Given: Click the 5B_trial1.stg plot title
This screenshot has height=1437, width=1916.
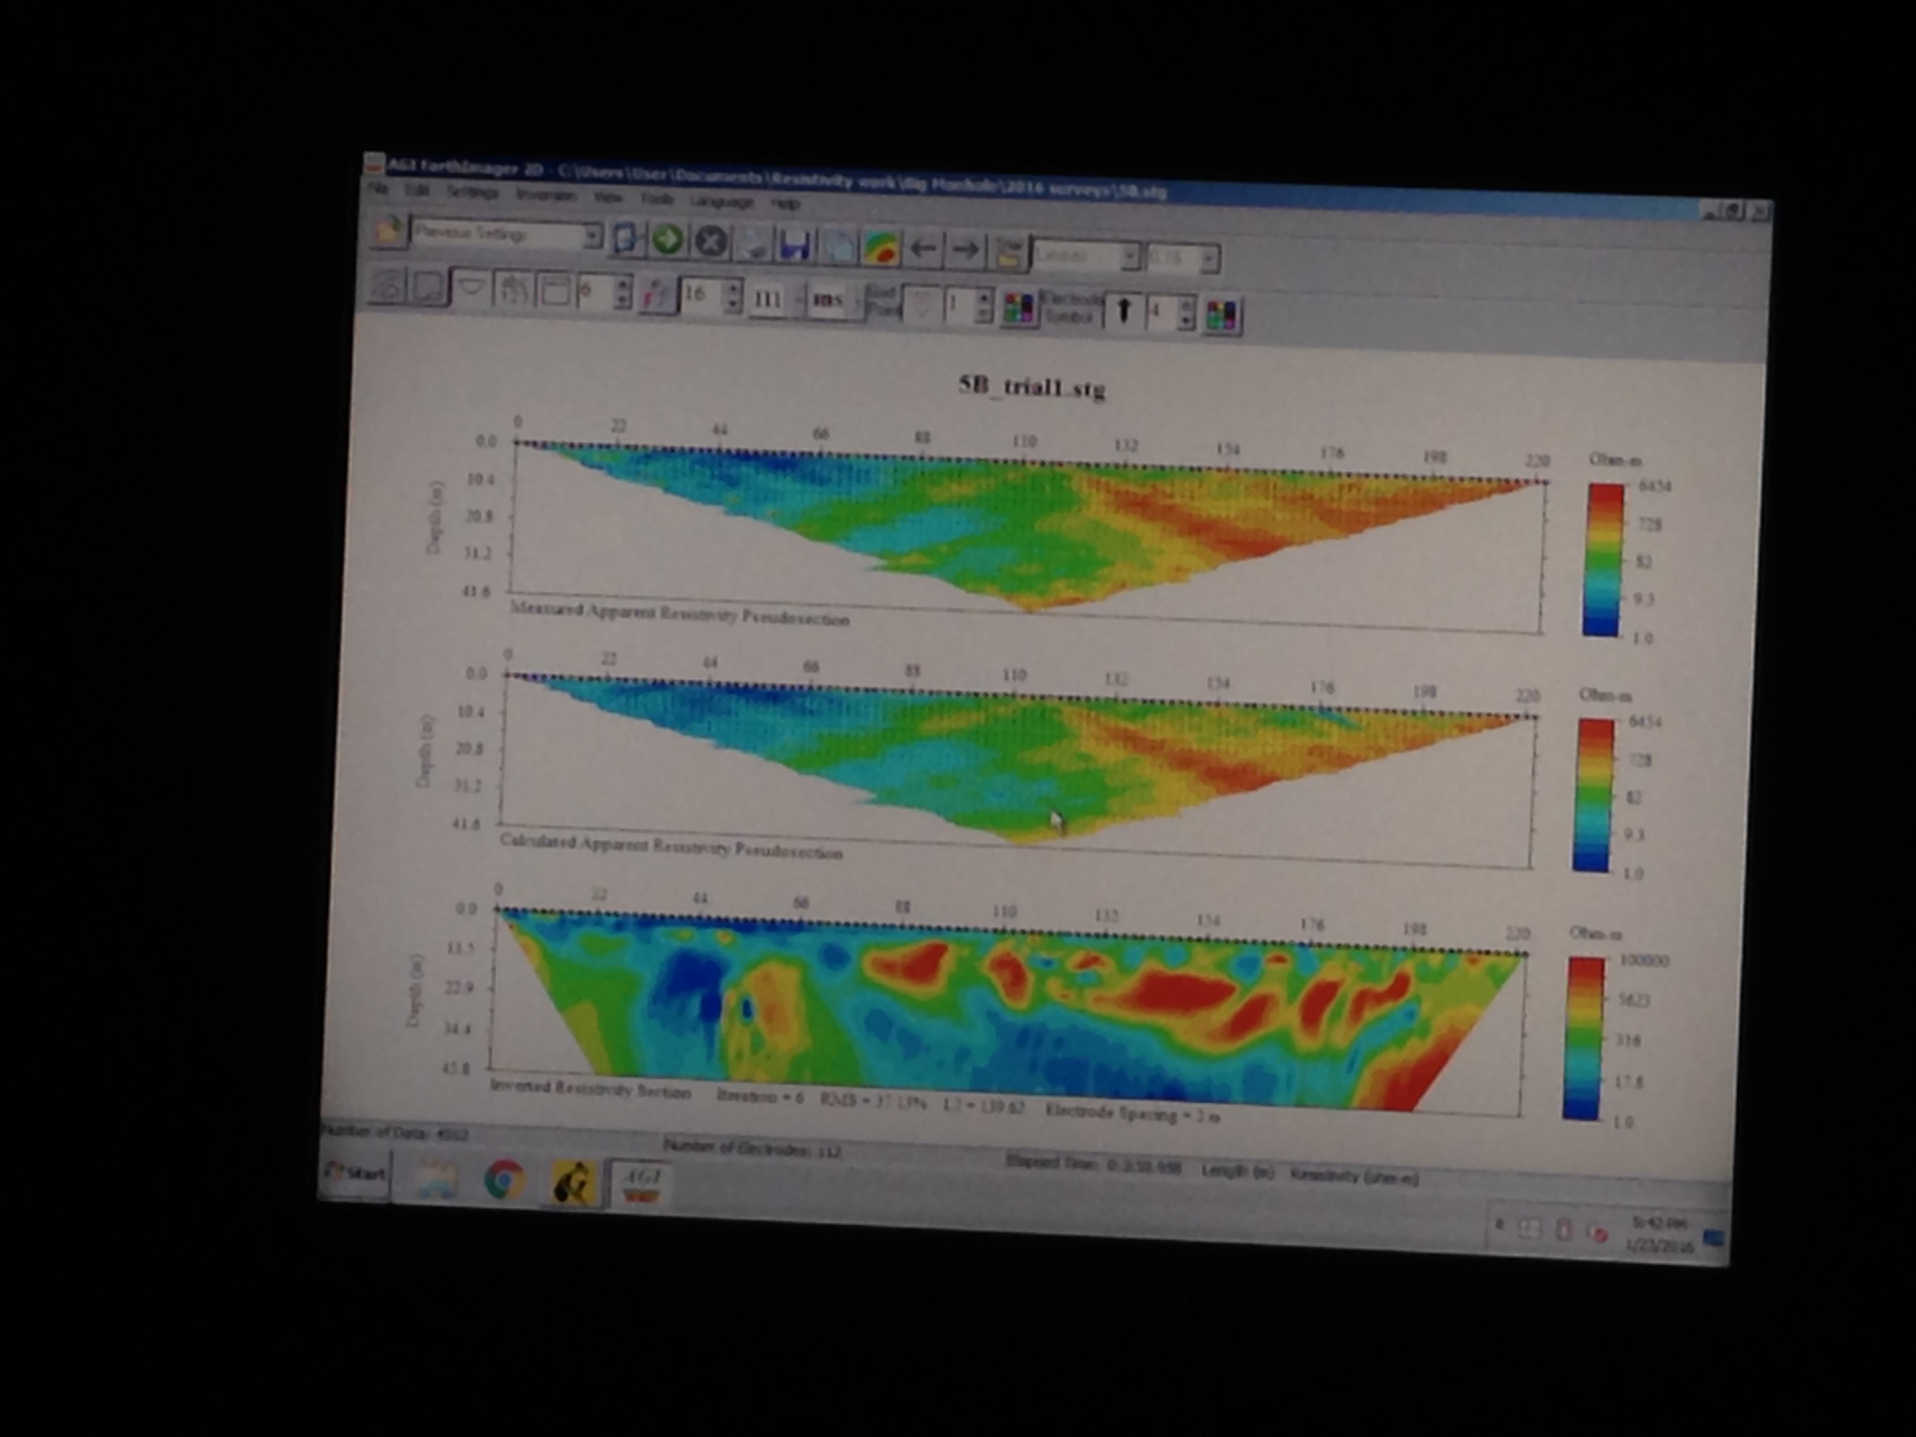Looking at the screenshot, I should tap(1031, 386).
